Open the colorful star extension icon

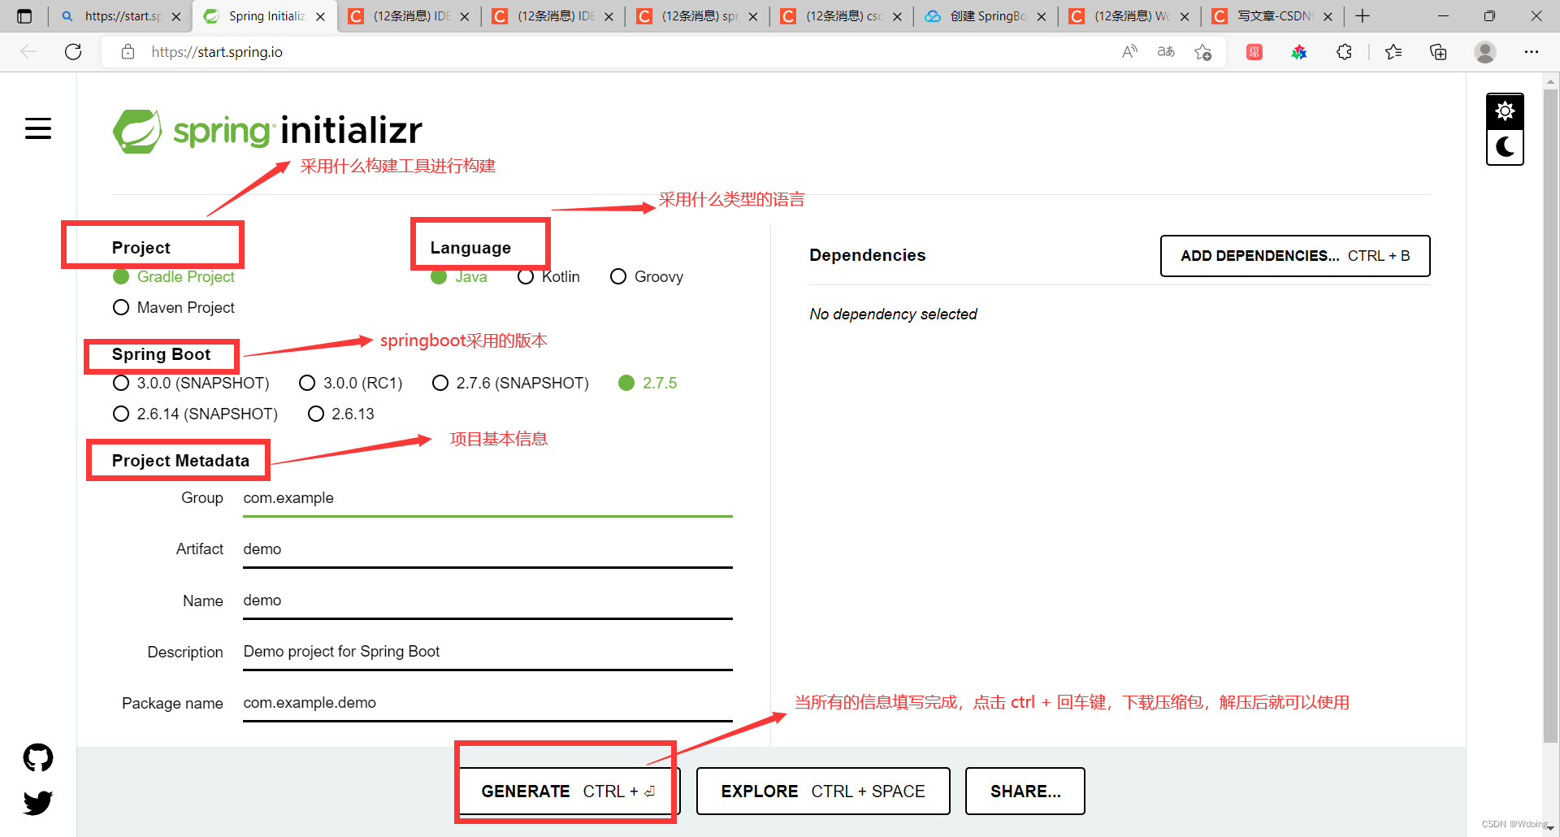pyautogui.click(x=1299, y=52)
